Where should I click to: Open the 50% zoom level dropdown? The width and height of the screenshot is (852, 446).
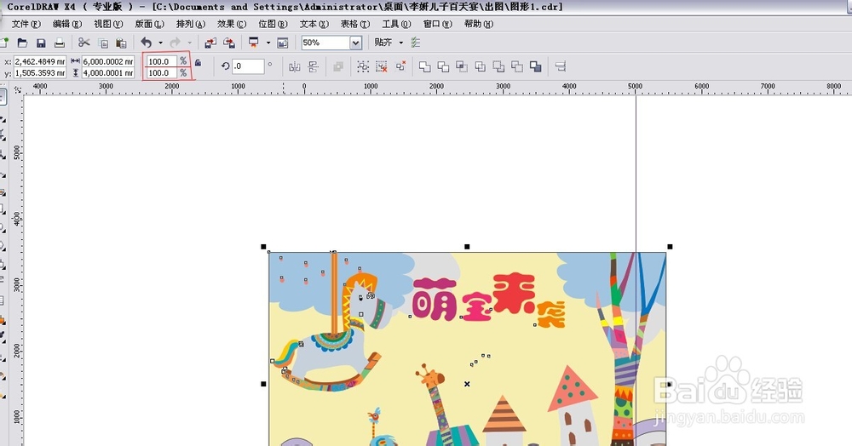coord(356,43)
